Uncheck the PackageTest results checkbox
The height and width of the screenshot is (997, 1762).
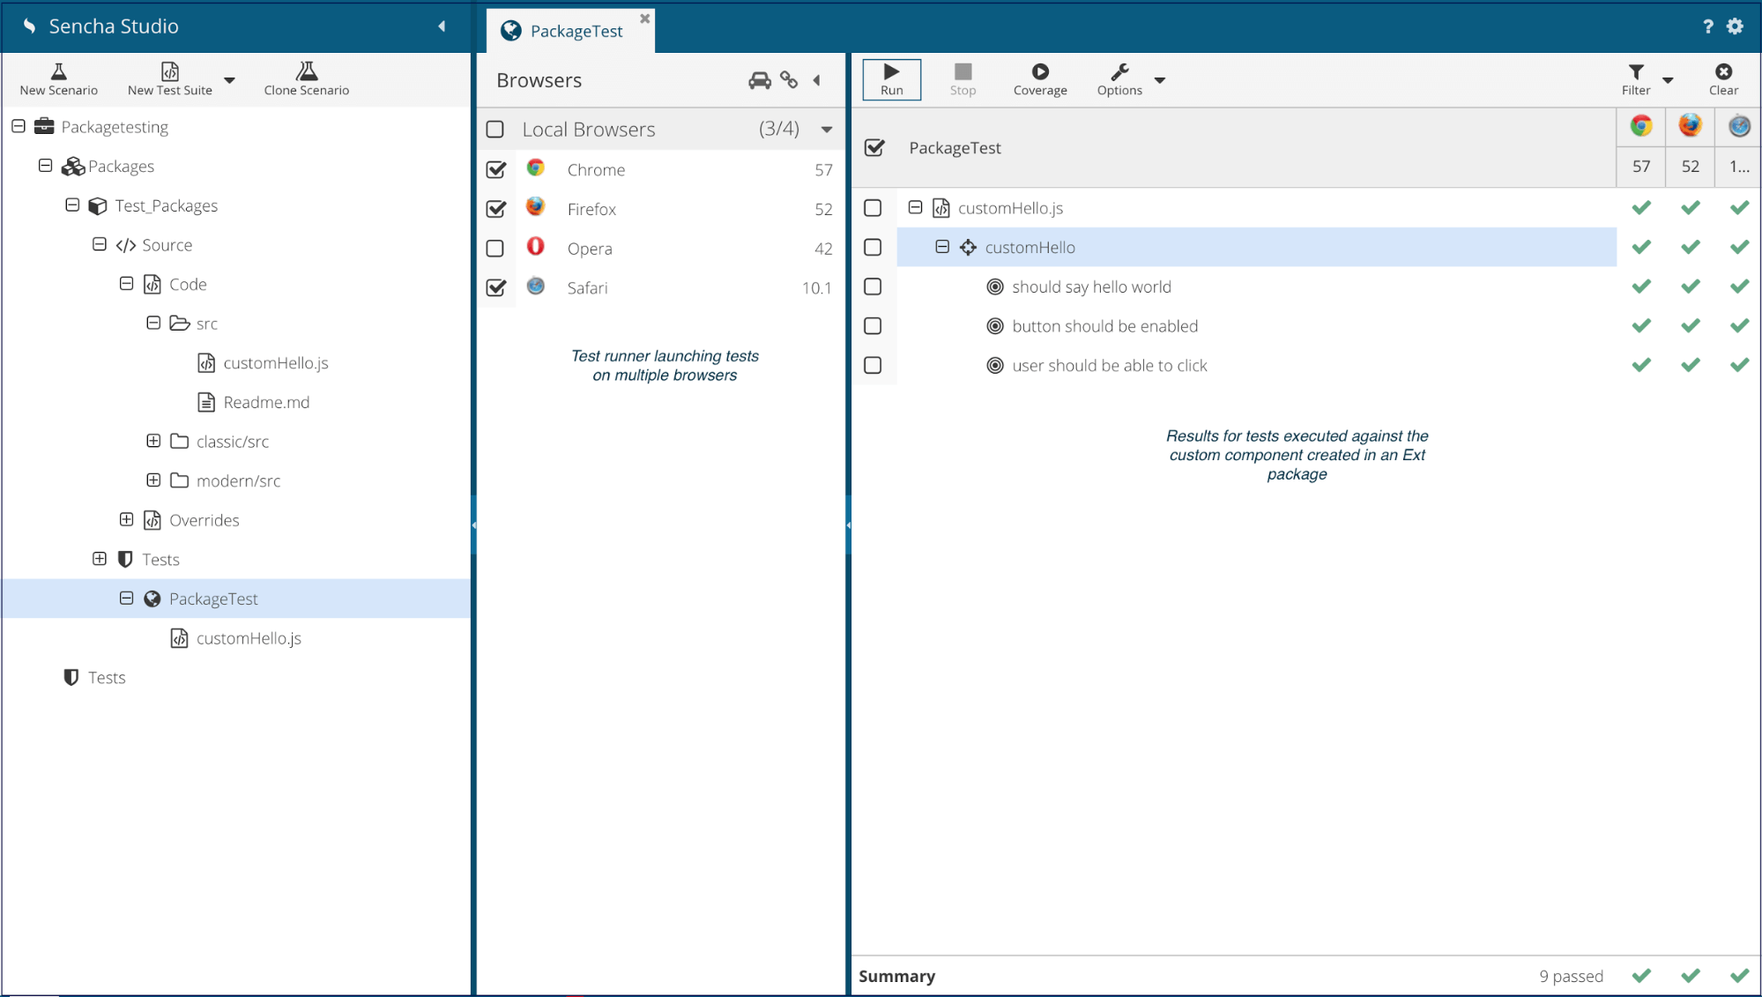point(874,148)
